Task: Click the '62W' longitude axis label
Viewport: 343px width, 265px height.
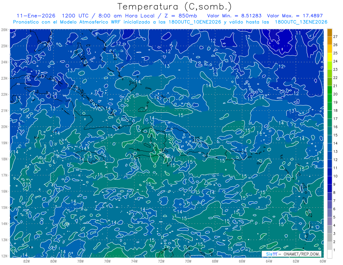Action: pyautogui.click(x=296, y=261)
